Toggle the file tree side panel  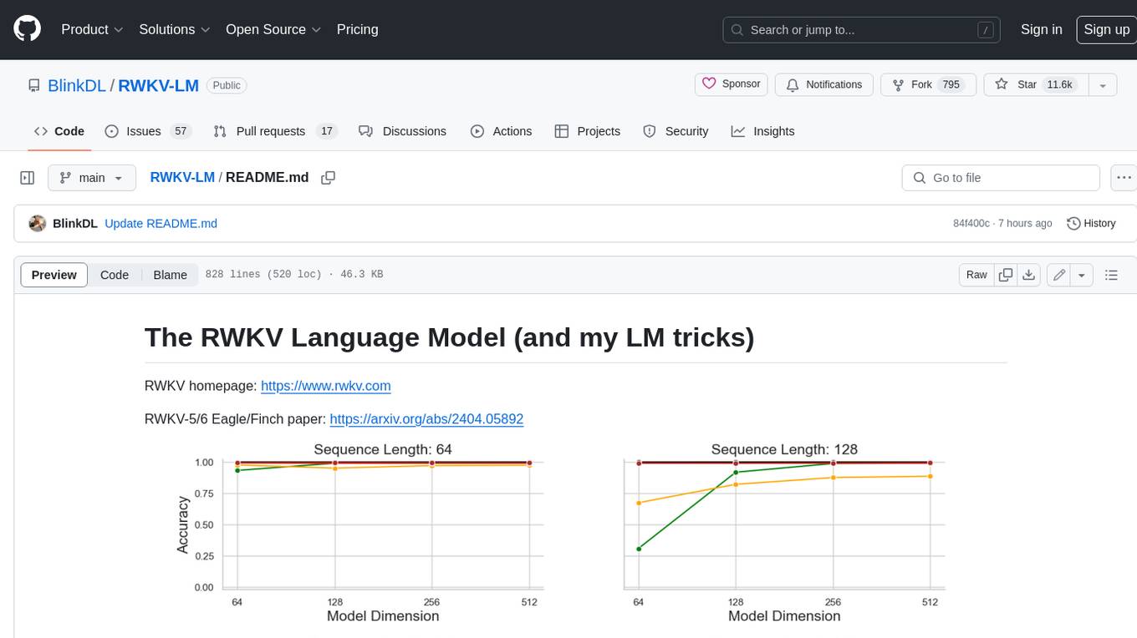pyautogui.click(x=28, y=178)
